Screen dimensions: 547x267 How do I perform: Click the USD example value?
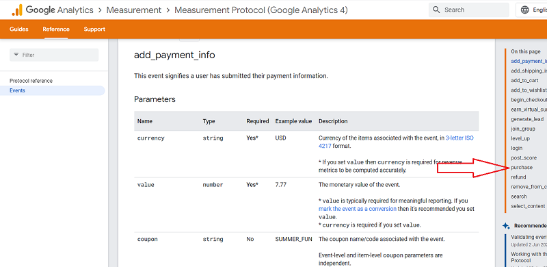pos(280,138)
